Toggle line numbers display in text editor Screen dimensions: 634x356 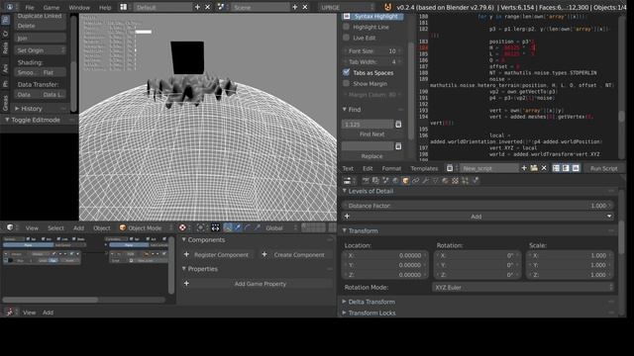click(x=557, y=168)
